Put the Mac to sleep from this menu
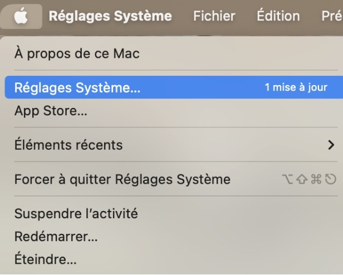The height and width of the screenshot is (275, 343). (x=76, y=213)
